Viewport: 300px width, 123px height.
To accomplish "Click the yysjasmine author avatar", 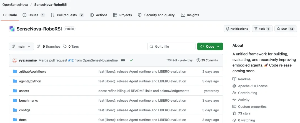I will click(14, 60).
